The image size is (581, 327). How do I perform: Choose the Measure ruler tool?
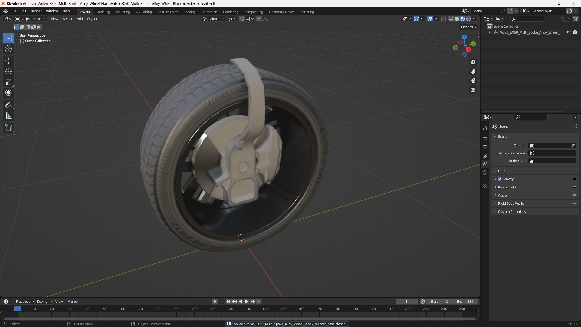pos(8,116)
